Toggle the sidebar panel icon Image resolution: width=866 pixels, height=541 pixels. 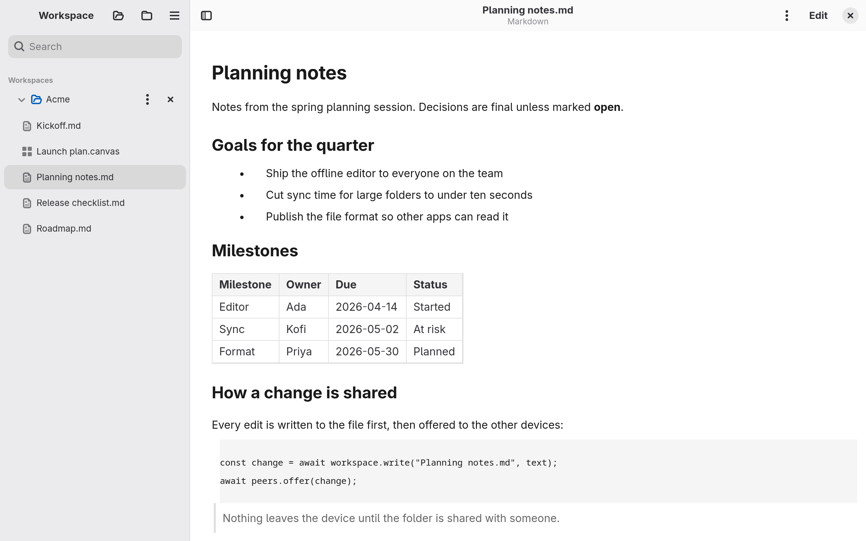point(206,16)
